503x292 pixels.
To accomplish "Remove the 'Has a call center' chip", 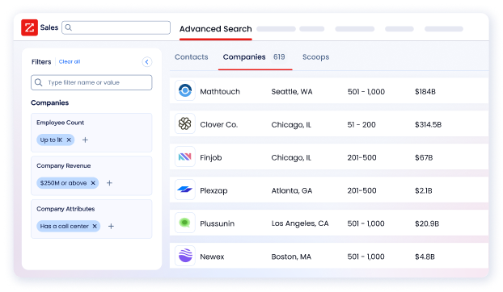I will 95,226.
